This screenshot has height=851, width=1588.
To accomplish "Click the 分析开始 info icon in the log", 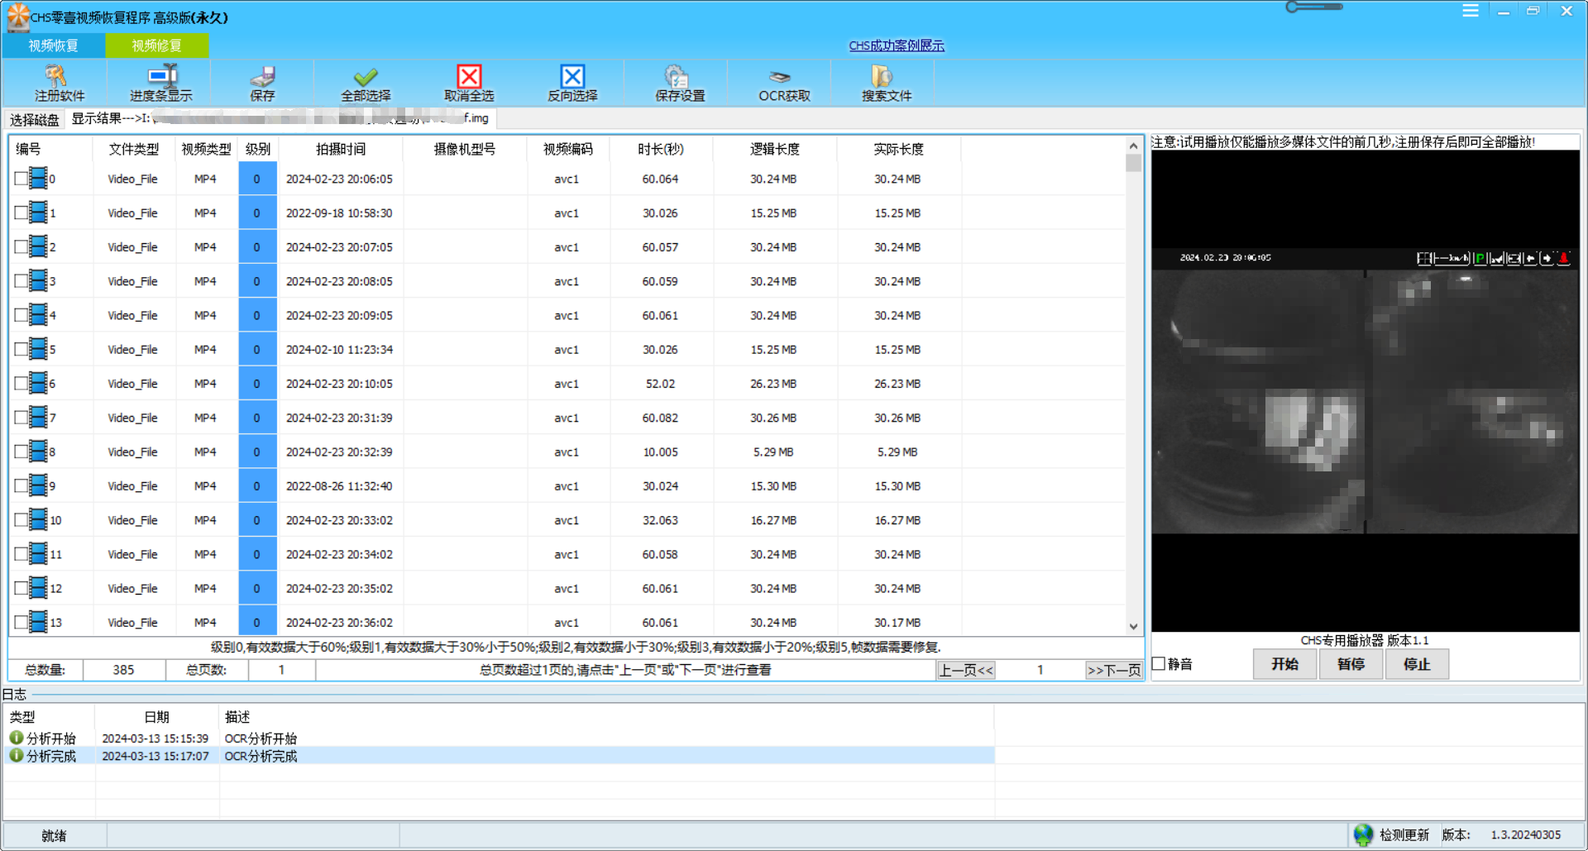I will (x=16, y=737).
